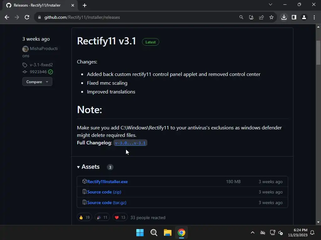This screenshot has height=240, width=321.
Task: Click the scrollbar down arrow
Action: coord(318,222)
